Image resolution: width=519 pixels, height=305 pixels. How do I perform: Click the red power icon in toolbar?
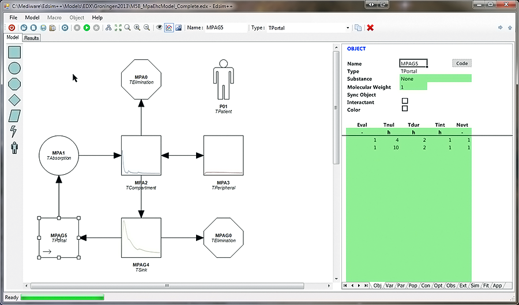click(x=12, y=28)
